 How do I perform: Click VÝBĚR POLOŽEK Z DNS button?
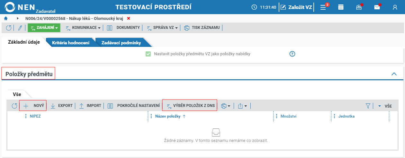190,106
